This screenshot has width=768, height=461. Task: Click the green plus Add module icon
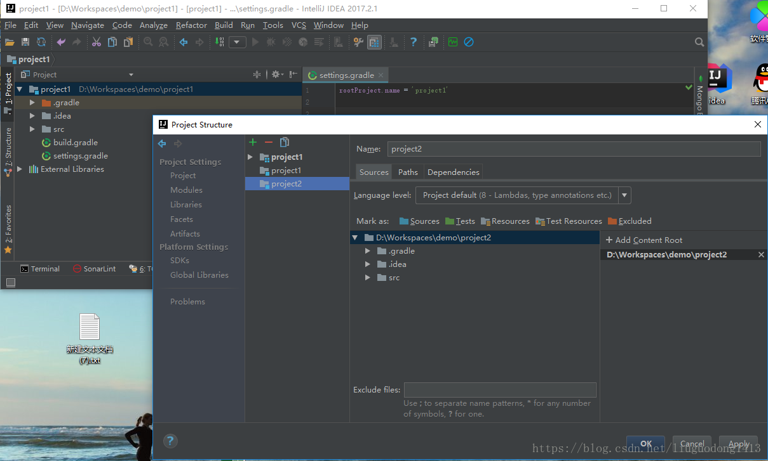coord(253,143)
